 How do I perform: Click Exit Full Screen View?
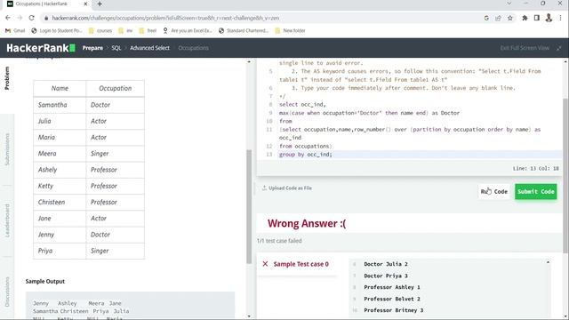pos(525,48)
